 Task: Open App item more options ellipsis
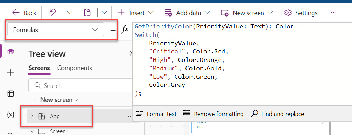point(130,116)
